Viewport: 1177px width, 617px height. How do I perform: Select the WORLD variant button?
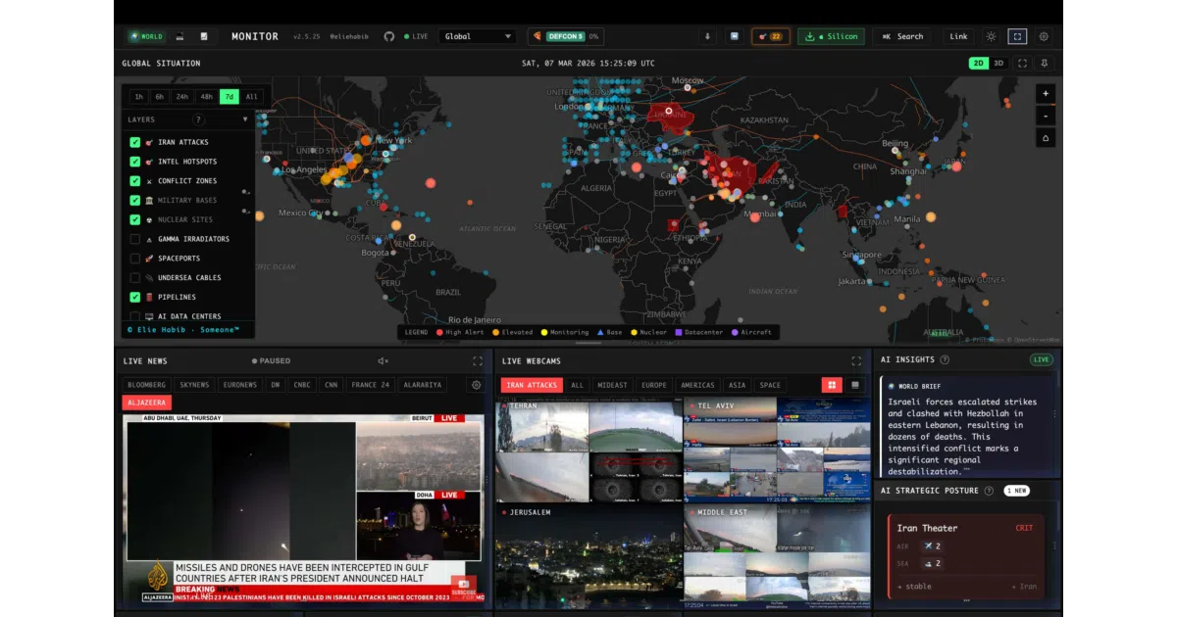tap(146, 36)
